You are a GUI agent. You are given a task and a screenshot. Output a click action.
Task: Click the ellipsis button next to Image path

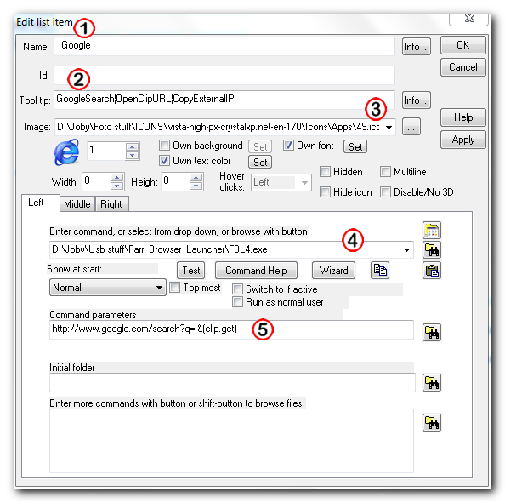pyautogui.click(x=411, y=127)
